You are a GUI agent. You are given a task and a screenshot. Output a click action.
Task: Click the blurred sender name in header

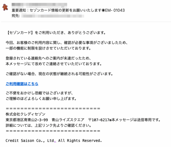[39, 4]
